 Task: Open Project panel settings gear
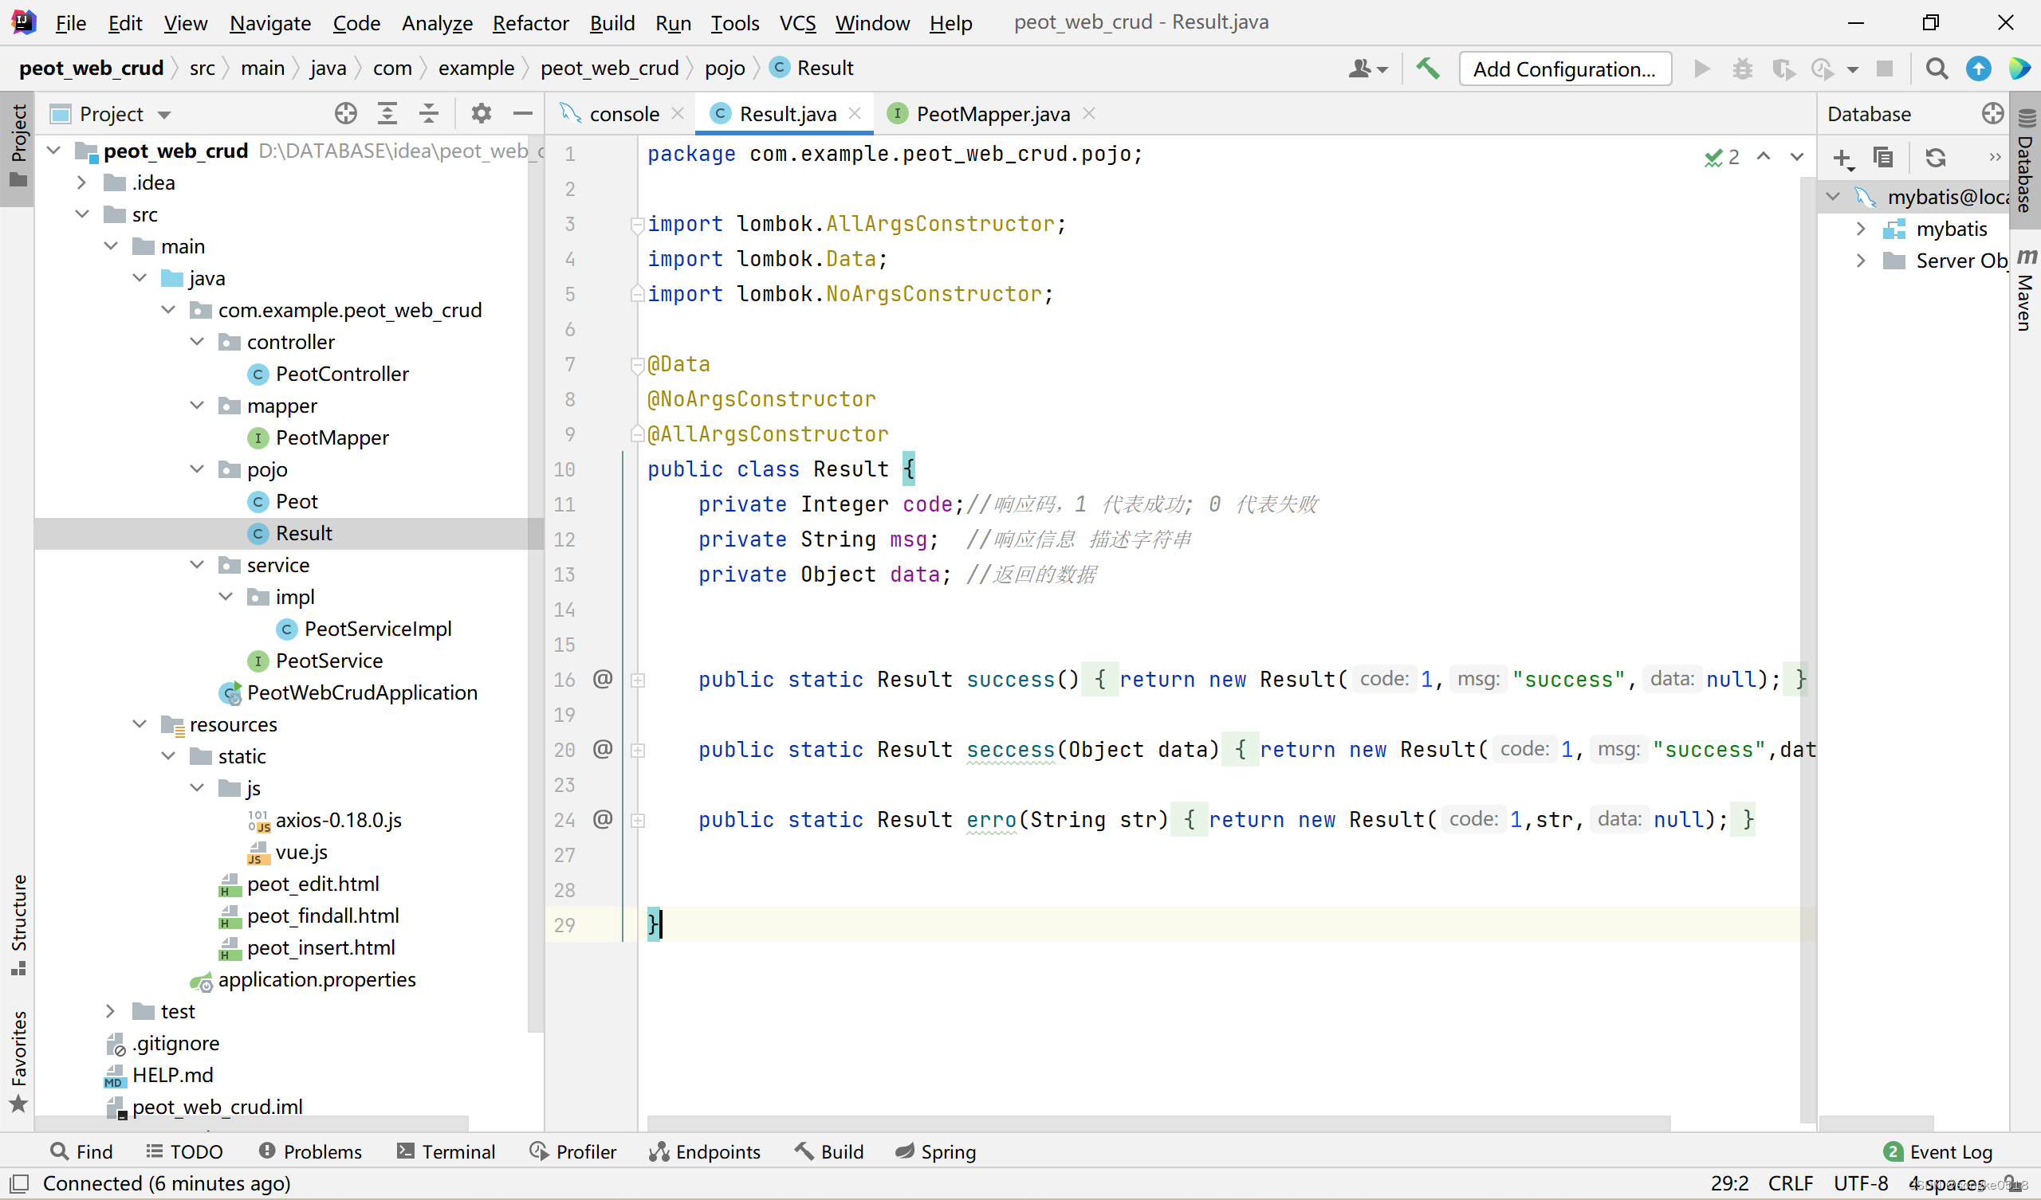click(x=481, y=114)
